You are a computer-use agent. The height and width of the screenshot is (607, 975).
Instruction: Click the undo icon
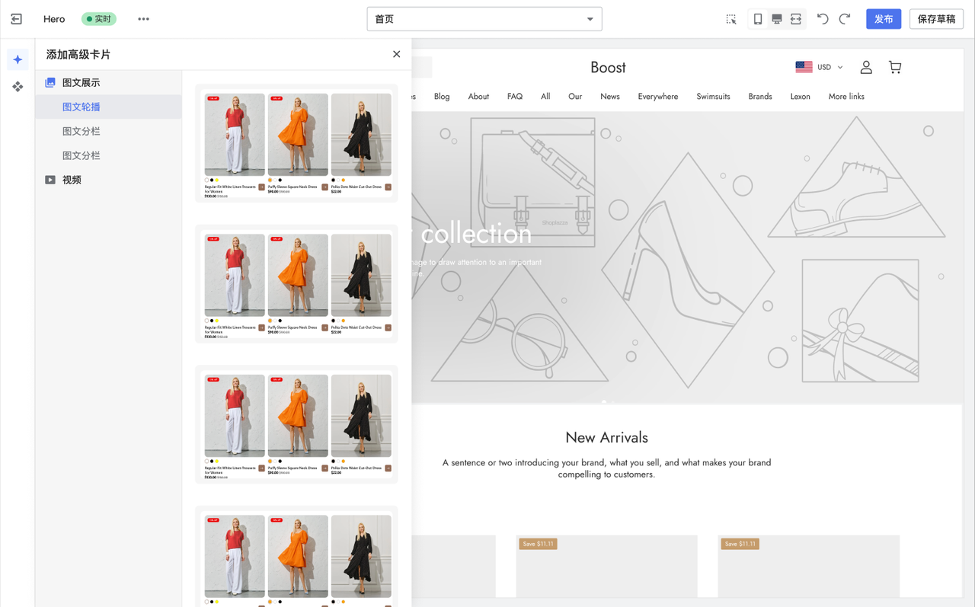(x=822, y=19)
